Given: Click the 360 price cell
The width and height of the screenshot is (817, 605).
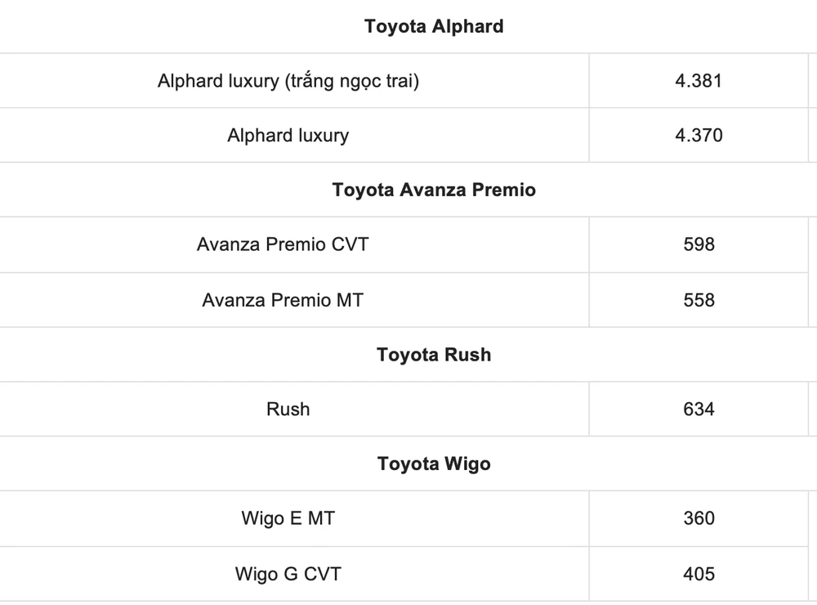Looking at the screenshot, I should [x=699, y=518].
